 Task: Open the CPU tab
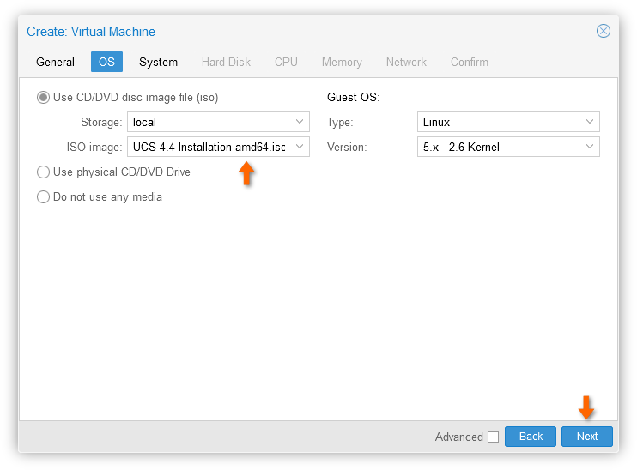tap(286, 62)
